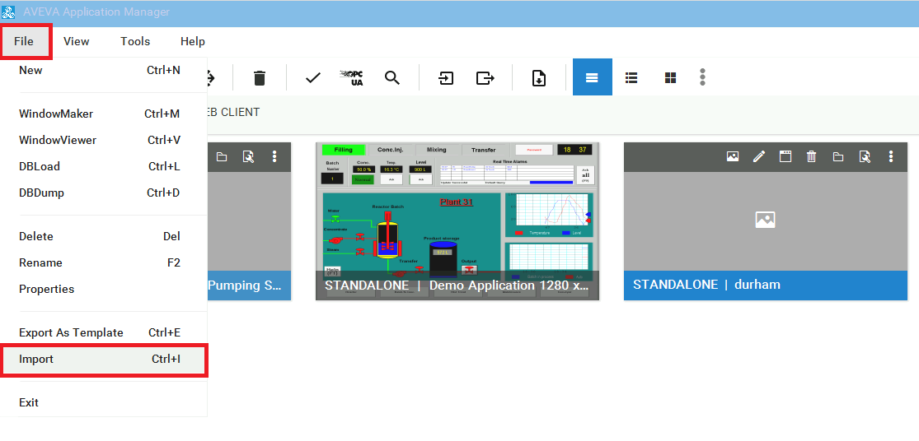Click the checkmark icon in toolbar
The height and width of the screenshot is (441, 919).
point(313,77)
